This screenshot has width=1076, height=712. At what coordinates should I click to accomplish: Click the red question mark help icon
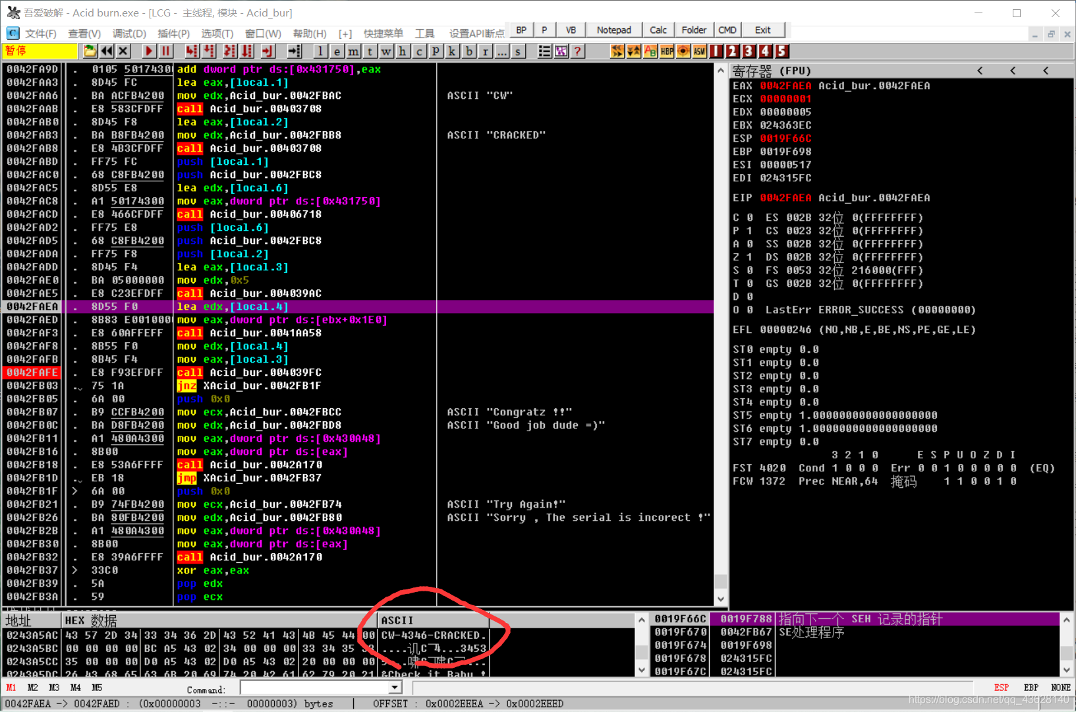pos(577,51)
